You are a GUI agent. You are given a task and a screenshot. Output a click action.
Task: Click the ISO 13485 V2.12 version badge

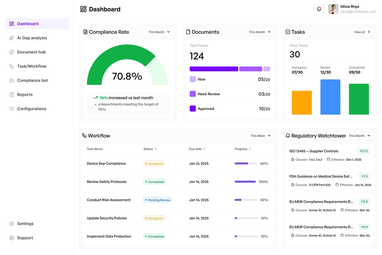[x=364, y=151]
